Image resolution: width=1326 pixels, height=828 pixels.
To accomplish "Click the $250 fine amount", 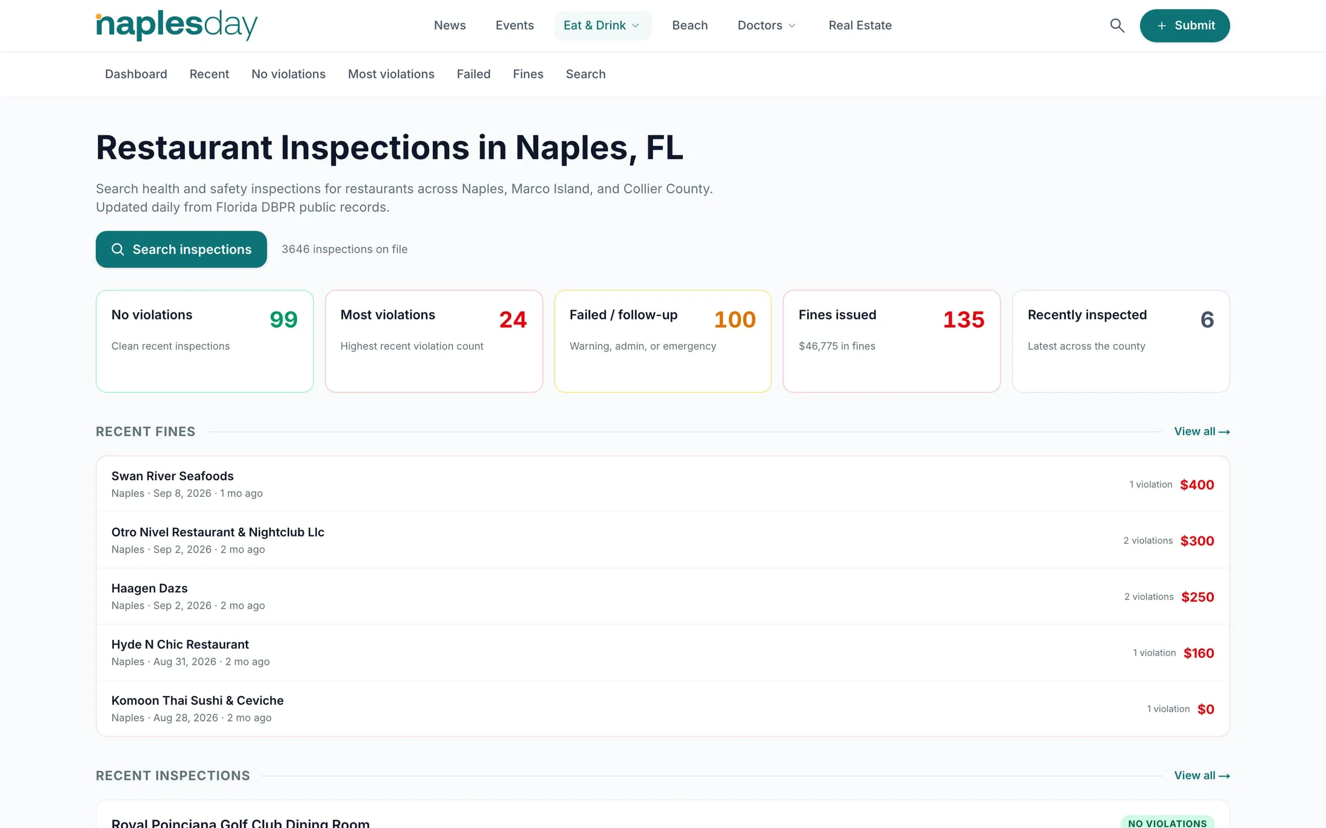I will [1197, 597].
